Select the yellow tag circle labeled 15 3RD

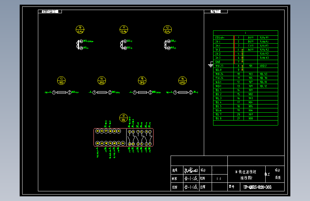coord(142,80)
